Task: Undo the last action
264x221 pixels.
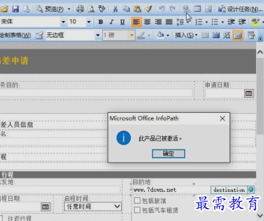Action: [162, 9]
